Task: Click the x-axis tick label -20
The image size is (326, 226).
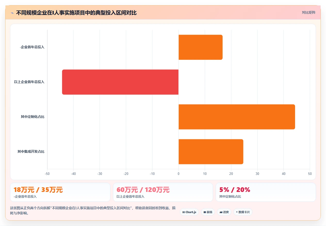Action: coord(126,174)
